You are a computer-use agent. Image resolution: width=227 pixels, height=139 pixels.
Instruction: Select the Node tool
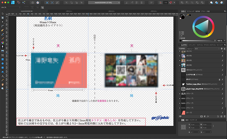[3, 22]
